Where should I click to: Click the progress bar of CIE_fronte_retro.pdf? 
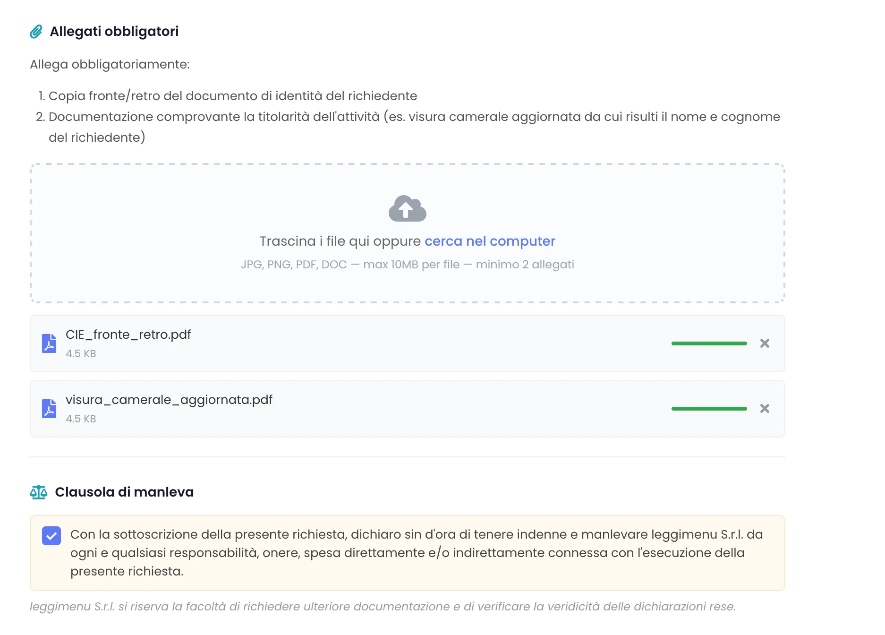pyautogui.click(x=709, y=343)
